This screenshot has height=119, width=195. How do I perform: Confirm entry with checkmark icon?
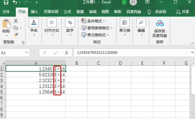(56, 53)
